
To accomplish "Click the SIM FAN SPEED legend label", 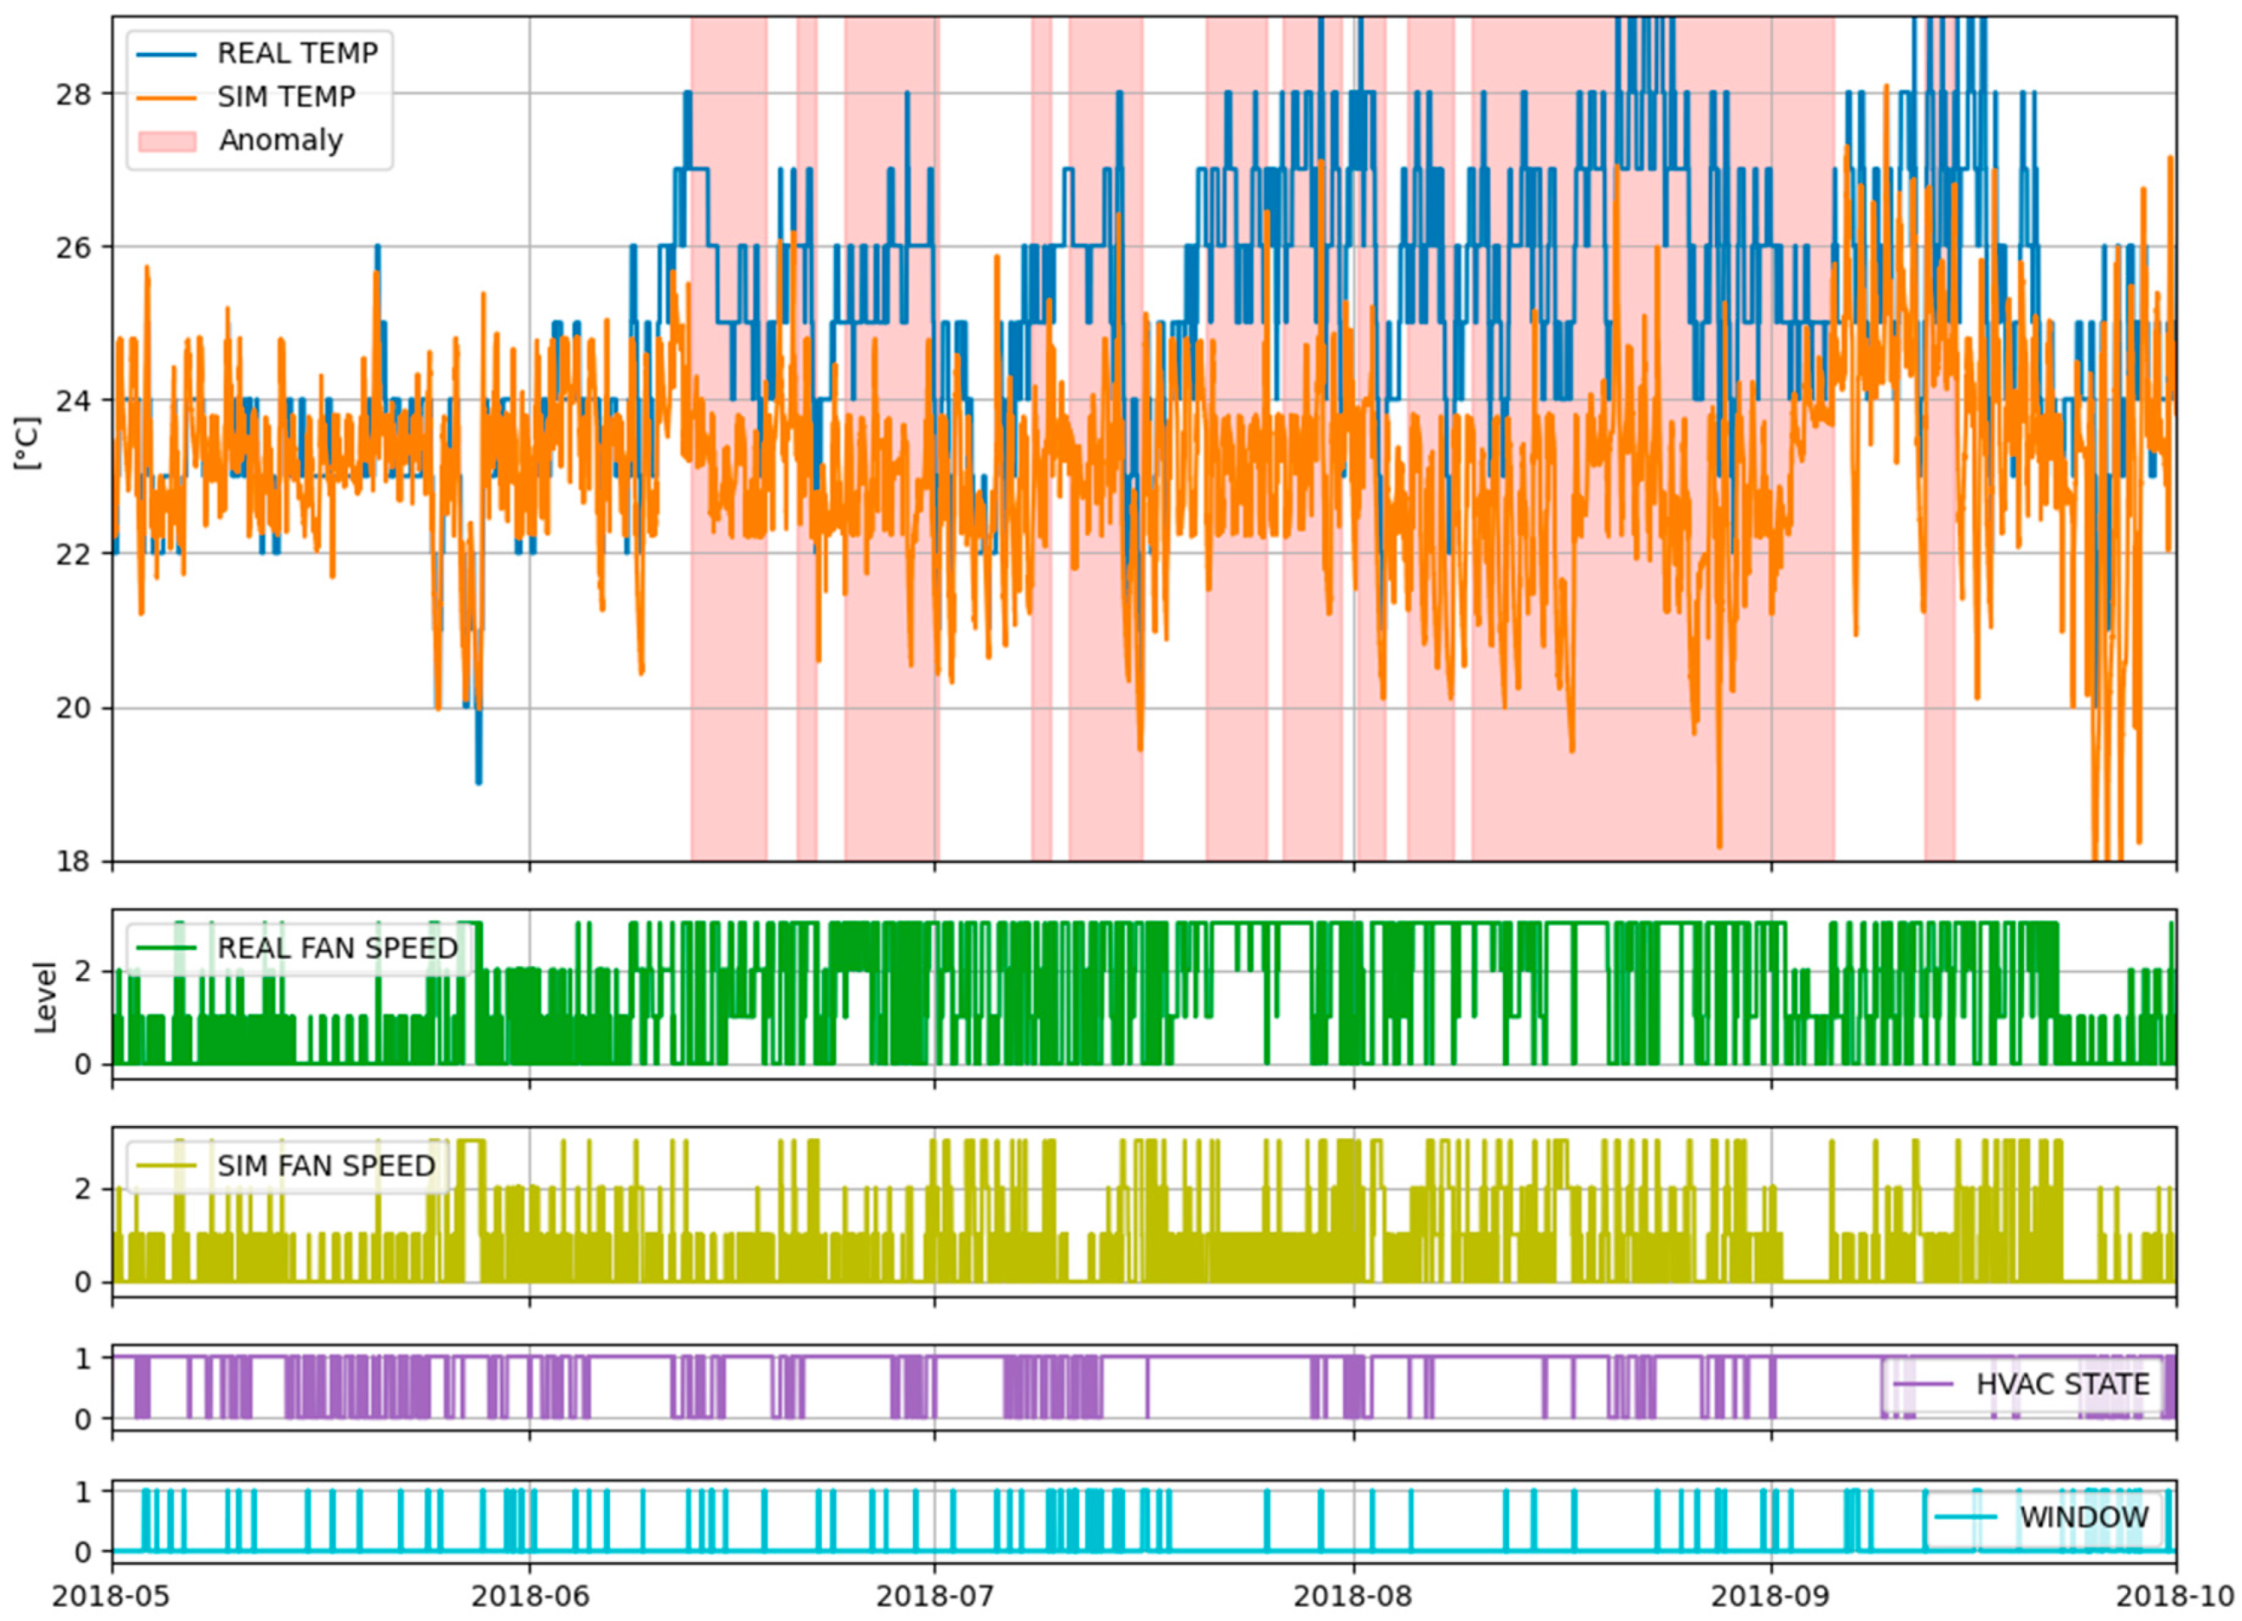I will click(x=325, y=1166).
